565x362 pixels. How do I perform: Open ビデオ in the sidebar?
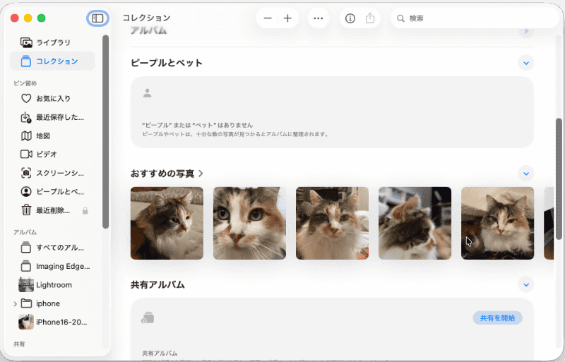click(52, 154)
